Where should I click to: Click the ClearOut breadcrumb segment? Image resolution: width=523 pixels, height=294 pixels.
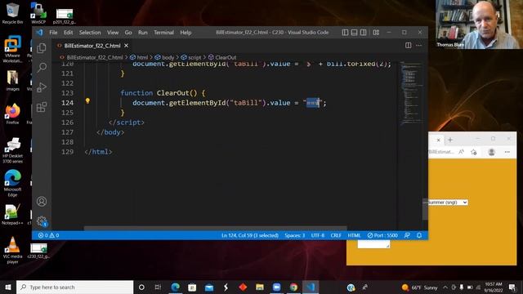click(222, 57)
